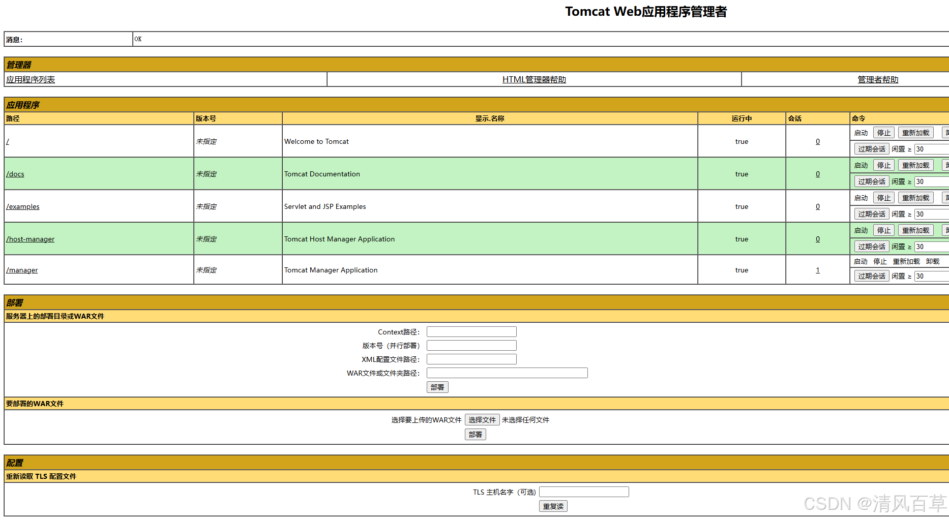The width and height of the screenshot is (949, 520).
Task: Focus the Context路径 input field
Action: 471,332
